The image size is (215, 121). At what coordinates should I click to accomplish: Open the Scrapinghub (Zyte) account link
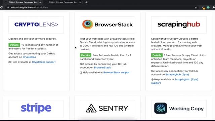177,75
